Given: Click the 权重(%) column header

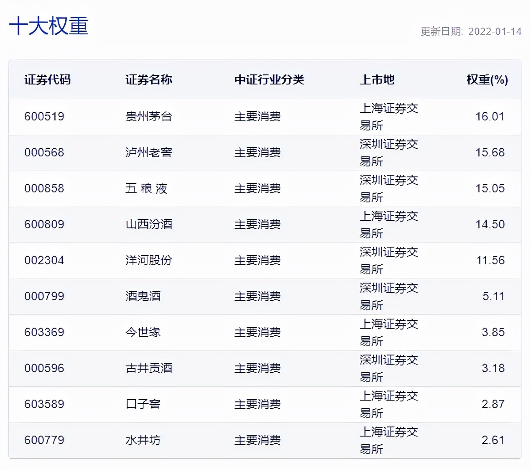Looking at the screenshot, I should (488, 80).
